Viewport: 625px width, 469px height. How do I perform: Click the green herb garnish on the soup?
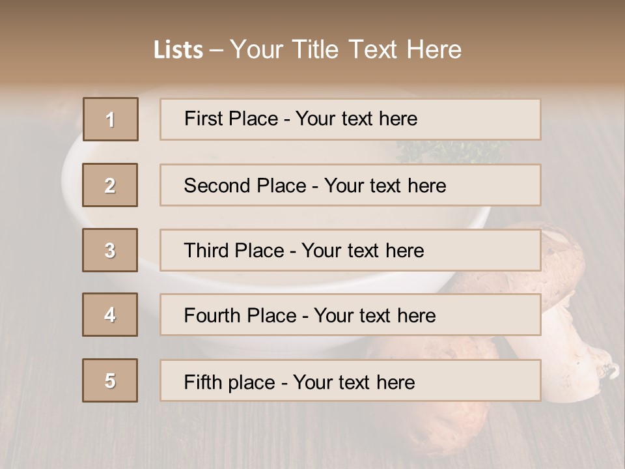pos(449,152)
